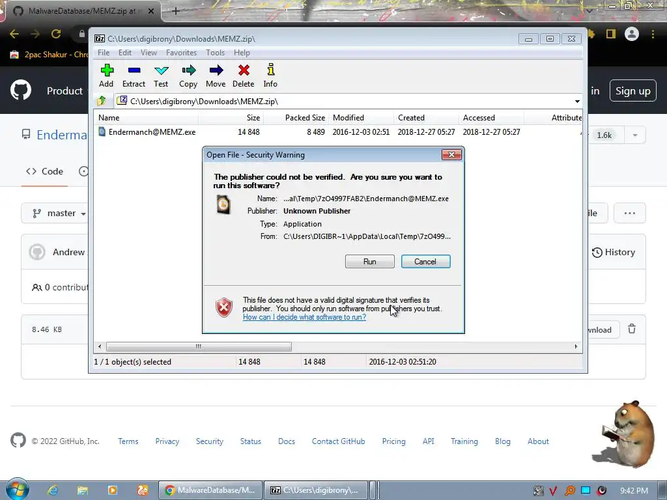Open the About footer link

(538, 441)
